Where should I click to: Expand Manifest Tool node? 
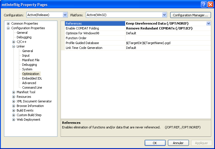pyautogui.click(x=13, y=92)
